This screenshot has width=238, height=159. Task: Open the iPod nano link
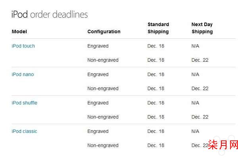pyautogui.click(x=23, y=74)
